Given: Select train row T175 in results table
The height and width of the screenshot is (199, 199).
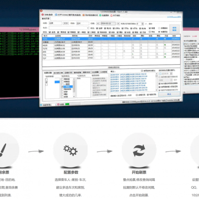Looking at the screenshot, I should (111, 48).
